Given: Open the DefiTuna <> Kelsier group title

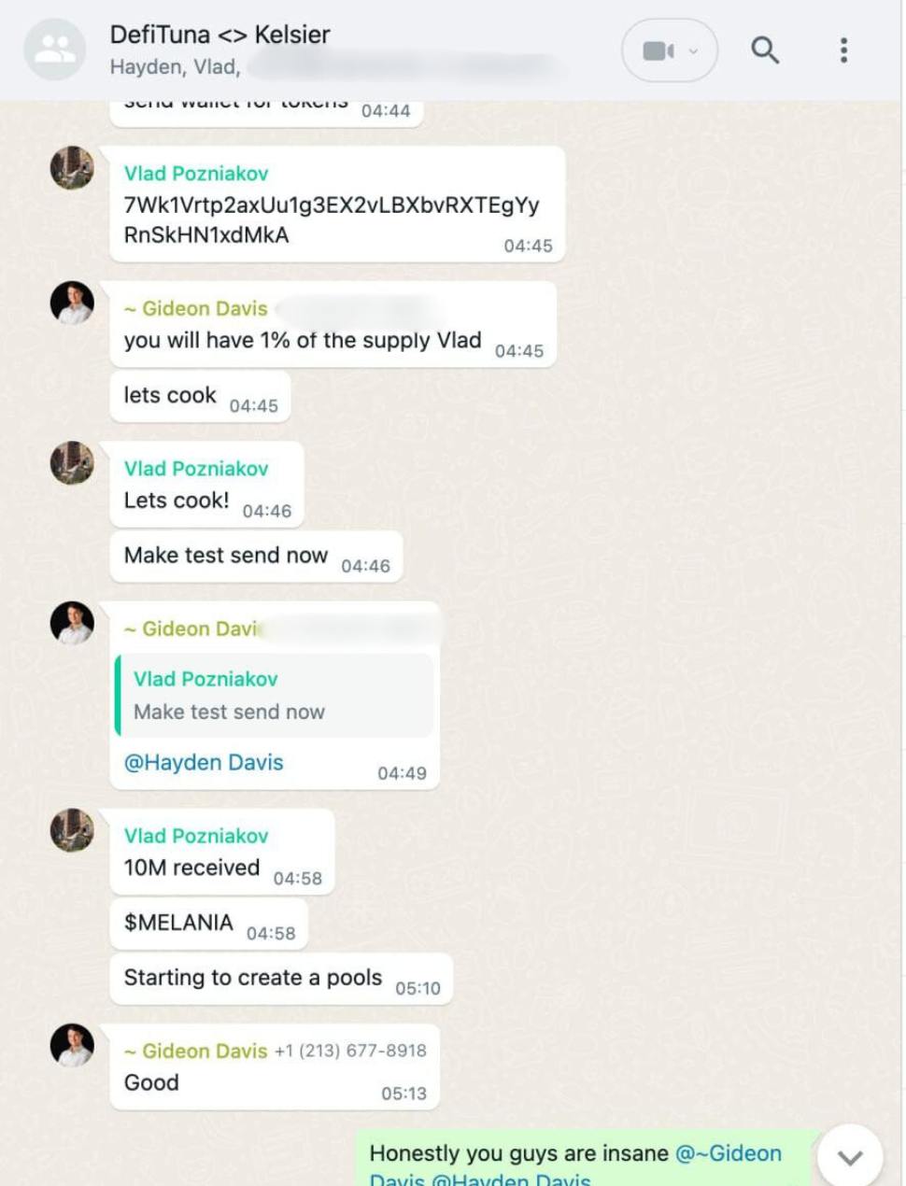Looking at the screenshot, I should click(x=219, y=35).
